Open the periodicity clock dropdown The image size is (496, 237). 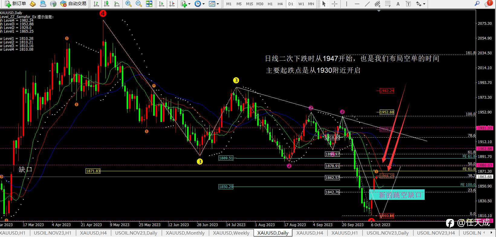click(199, 4)
